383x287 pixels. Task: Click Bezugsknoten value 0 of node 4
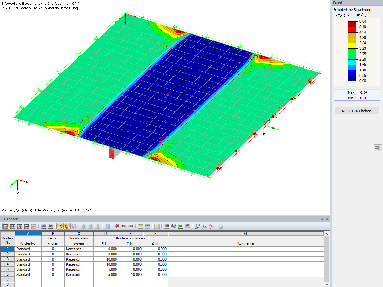point(53,264)
